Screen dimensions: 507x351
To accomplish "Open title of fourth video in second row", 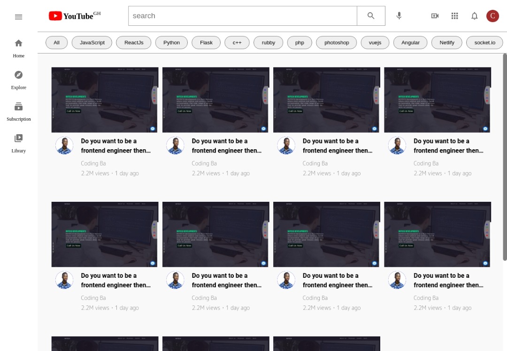I will click(448, 280).
